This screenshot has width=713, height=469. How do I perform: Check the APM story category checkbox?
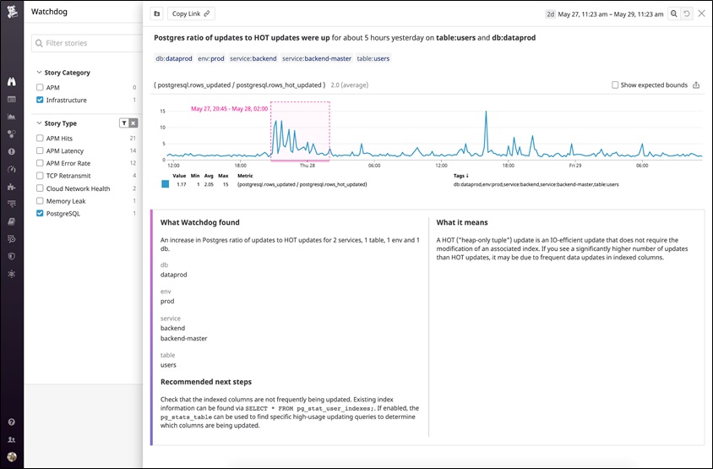point(40,87)
